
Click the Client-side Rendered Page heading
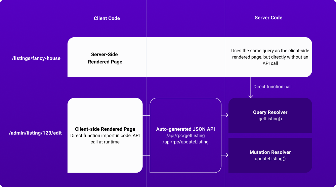pyautogui.click(x=105, y=129)
